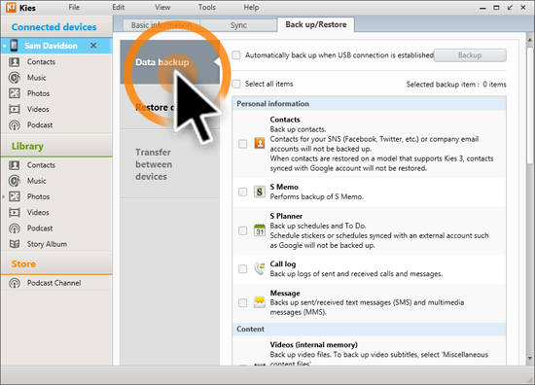
Task: Click the Podcast Channel icon in Store
Action: [x=15, y=283]
